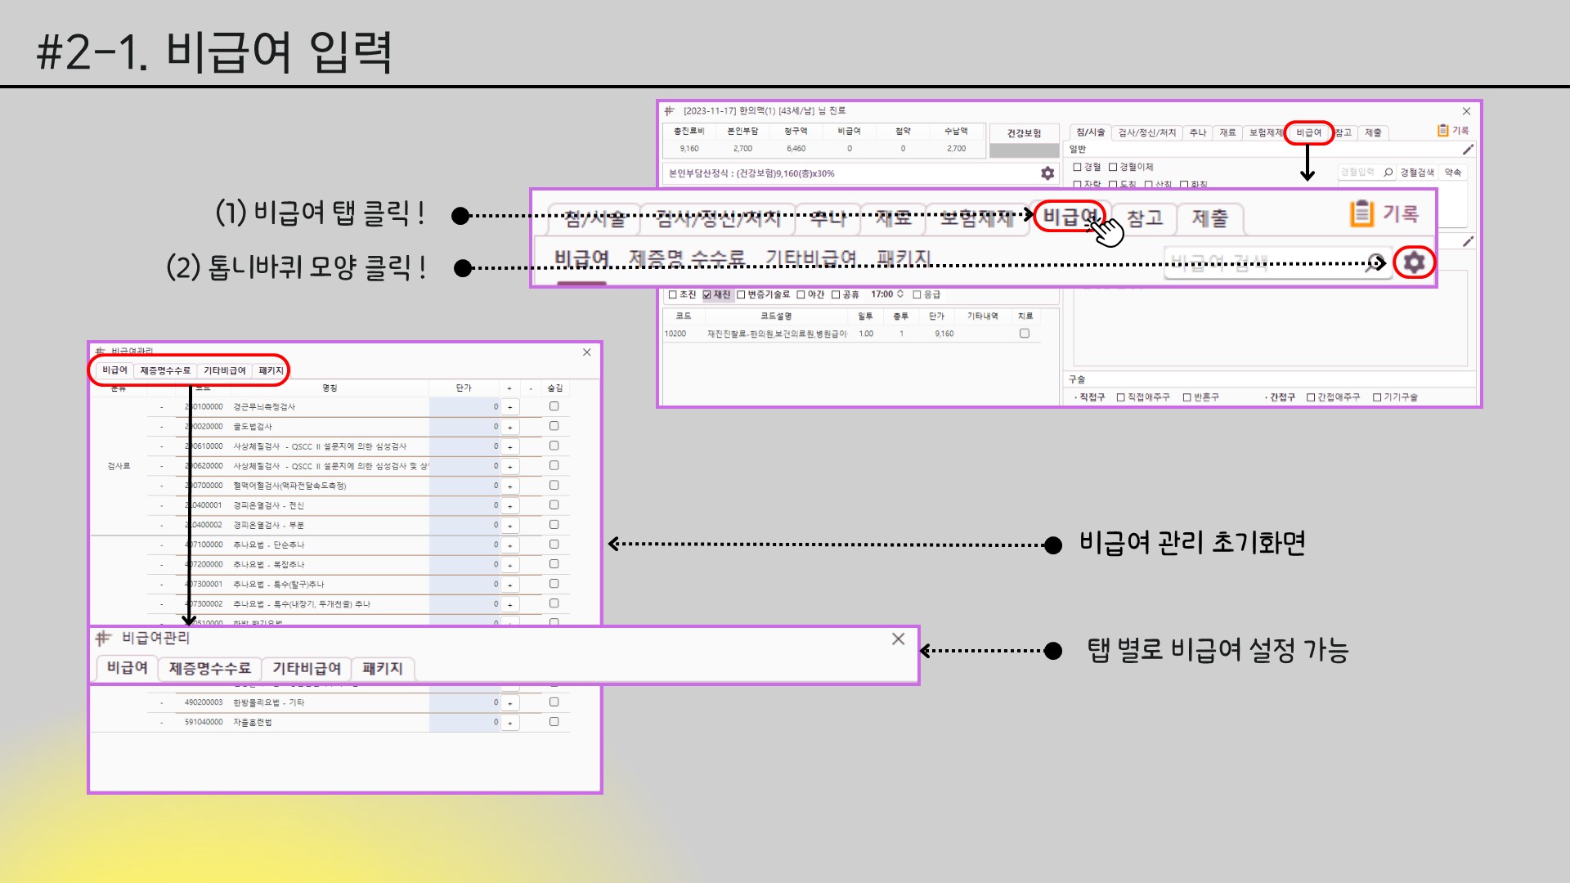Open the 패키지 tab in enlarged 비급여관리
This screenshot has height=883, width=1570.
pyautogui.click(x=382, y=669)
